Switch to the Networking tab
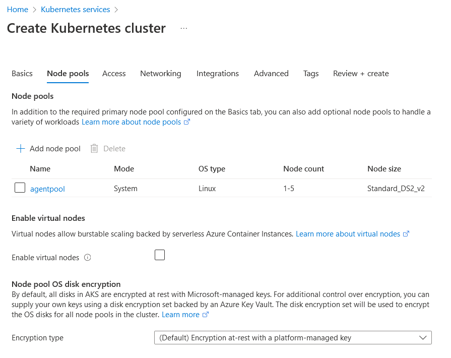Screen dimensions: 451x358 pos(161,74)
